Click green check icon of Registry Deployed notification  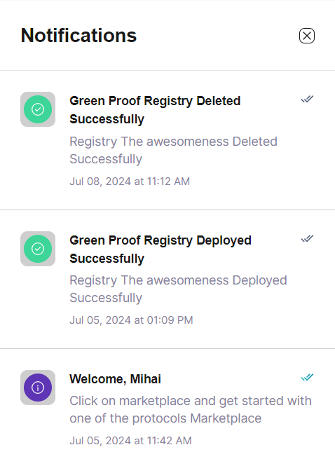click(x=38, y=249)
